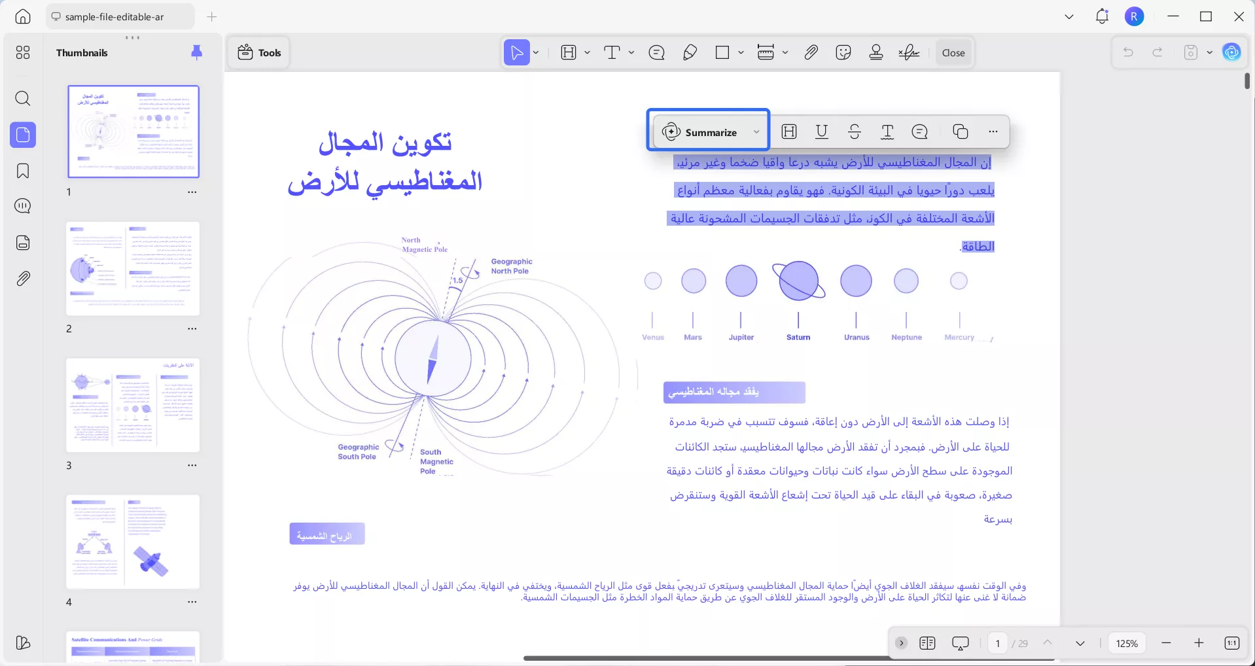Image resolution: width=1255 pixels, height=666 pixels.
Task: Close the current editing mode
Action: pyautogui.click(x=952, y=52)
